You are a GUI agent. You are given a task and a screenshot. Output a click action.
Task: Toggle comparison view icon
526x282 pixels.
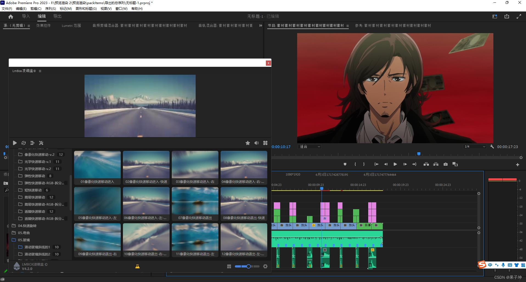coord(455,164)
